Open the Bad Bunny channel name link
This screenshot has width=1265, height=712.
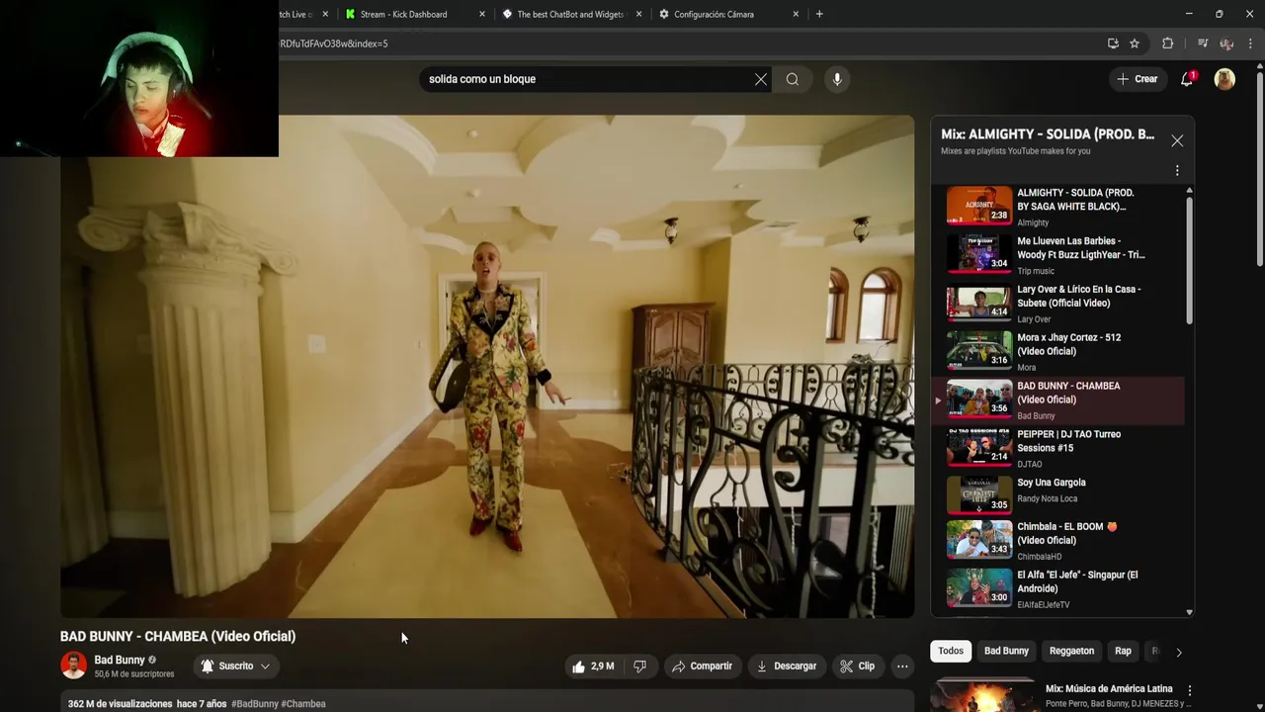coord(120,660)
